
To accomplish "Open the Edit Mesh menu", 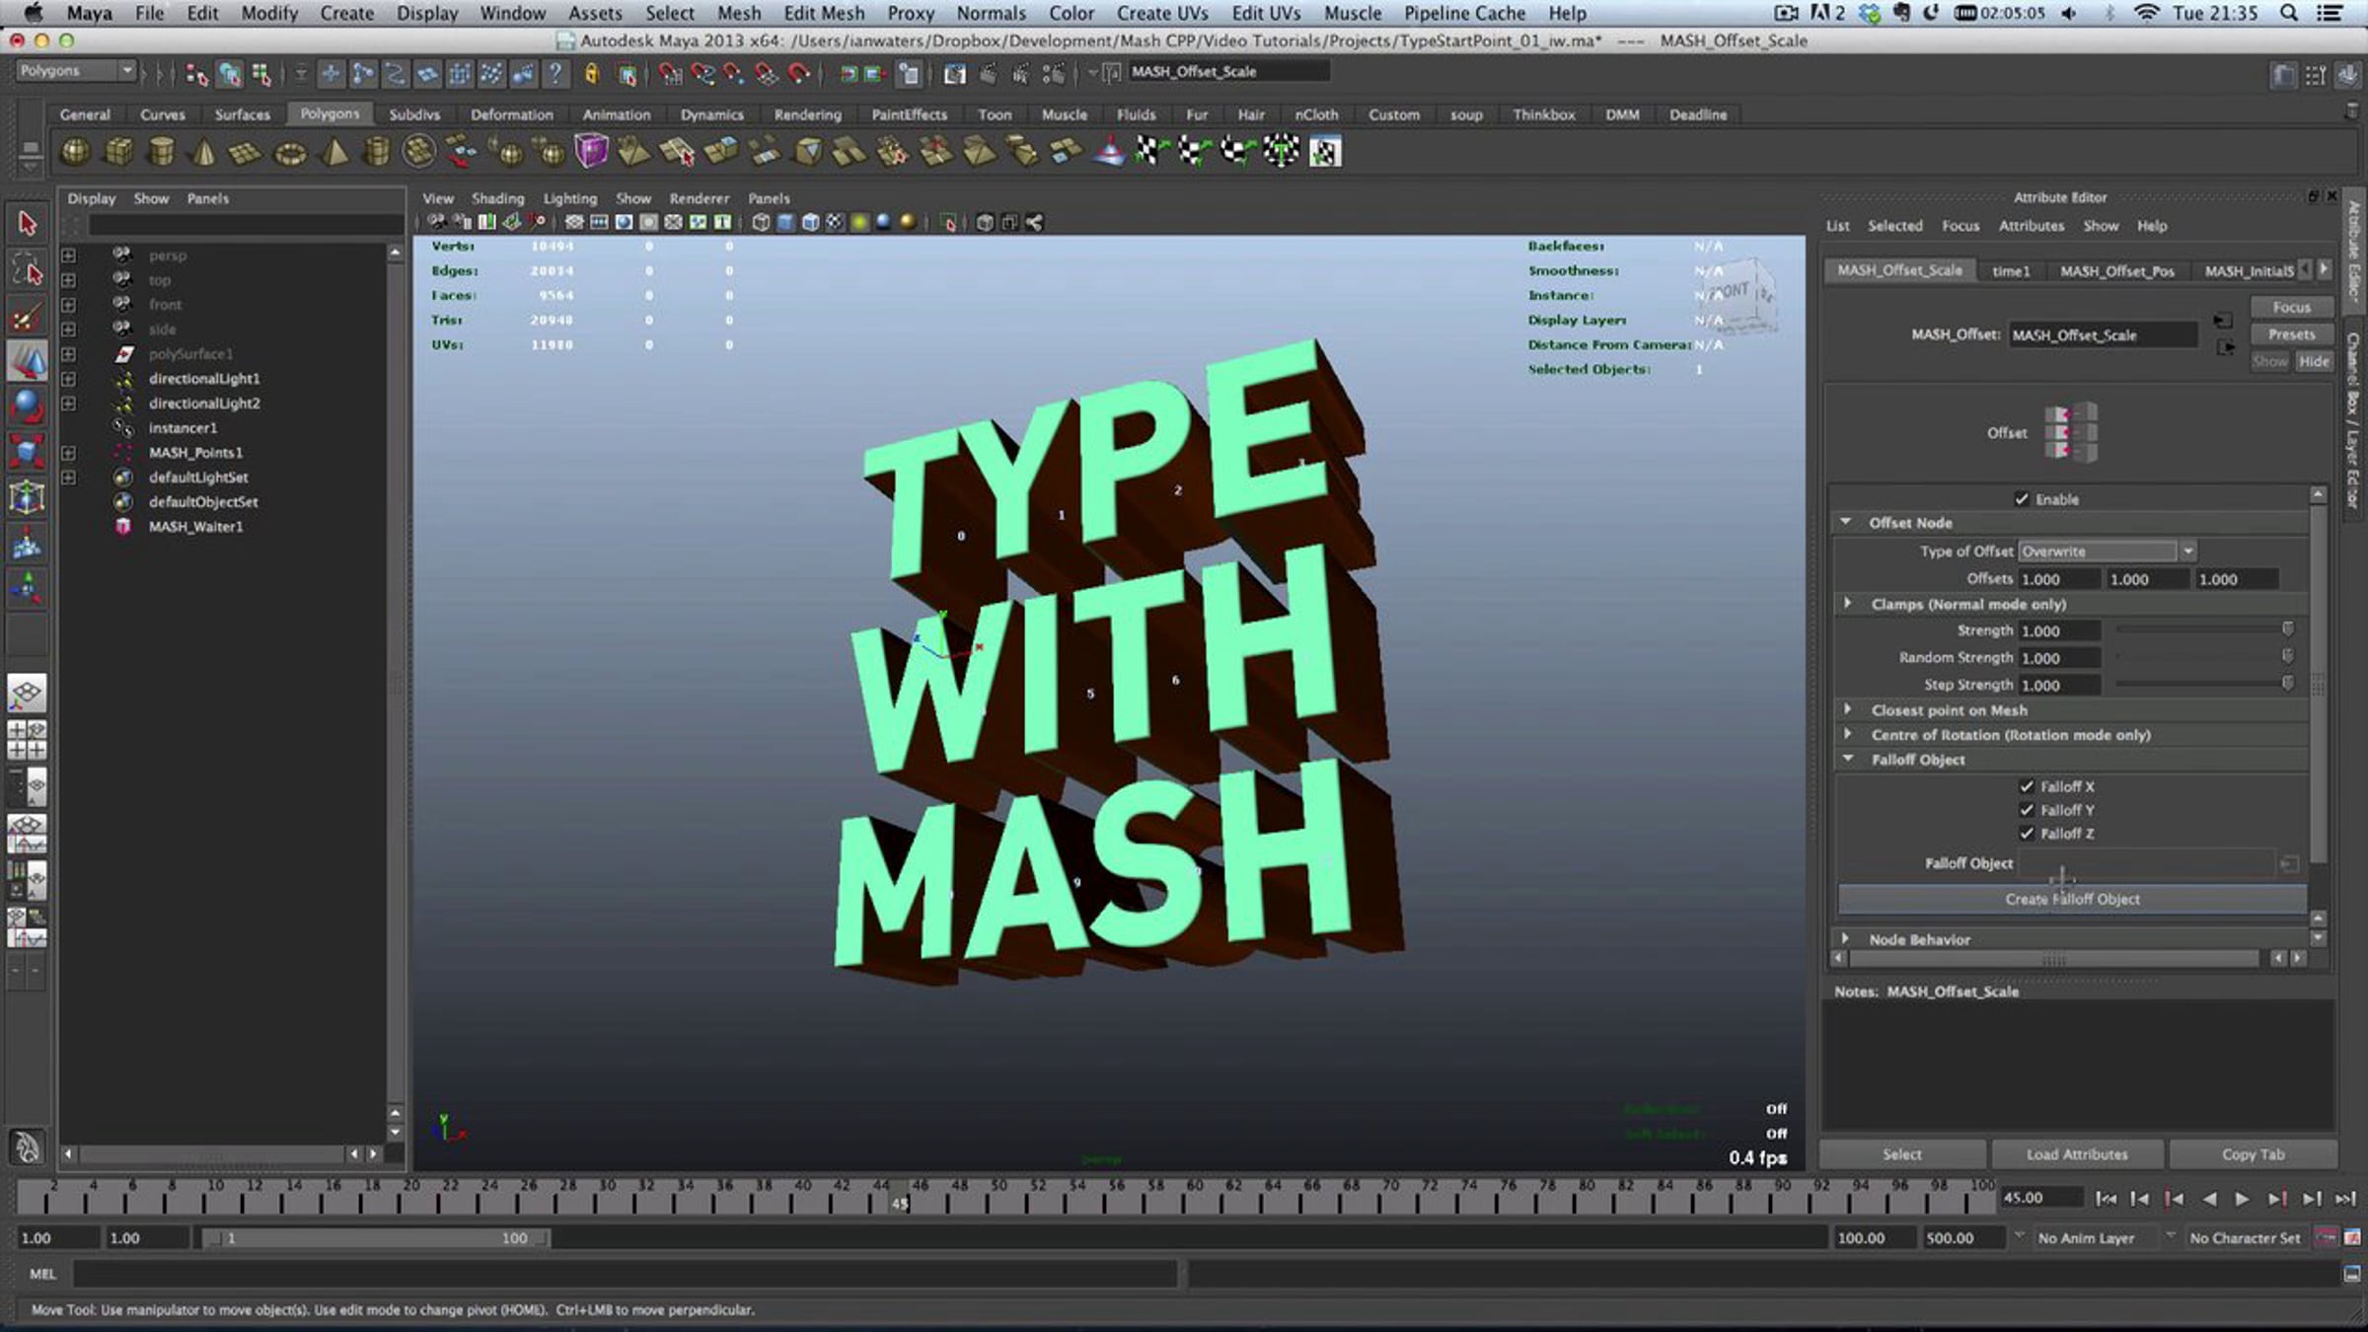I will coord(824,13).
